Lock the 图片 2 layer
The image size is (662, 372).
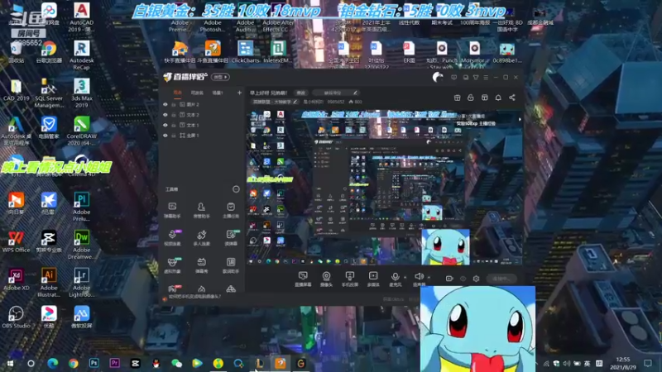click(x=174, y=105)
